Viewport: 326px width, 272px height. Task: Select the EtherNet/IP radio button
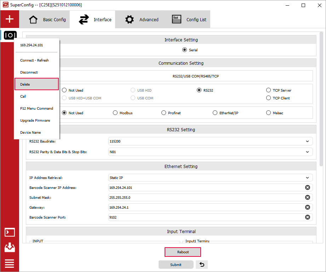215,113
